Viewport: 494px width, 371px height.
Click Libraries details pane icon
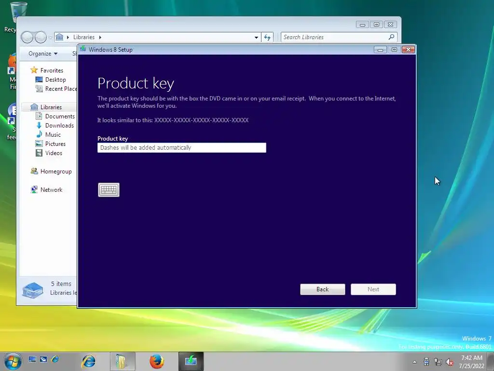pos(33,290)
